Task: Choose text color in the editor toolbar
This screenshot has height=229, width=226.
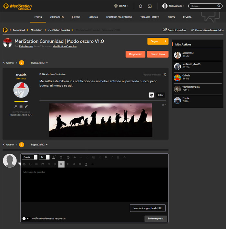Action: click(x=54, y=157)
